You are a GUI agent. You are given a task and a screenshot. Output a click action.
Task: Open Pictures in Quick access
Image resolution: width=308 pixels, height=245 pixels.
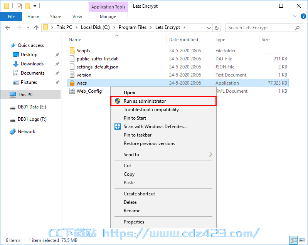29,82
